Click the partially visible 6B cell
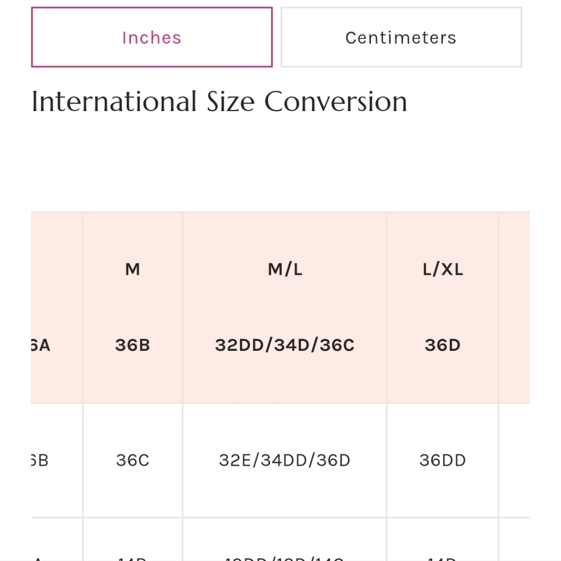 point(57,461)
